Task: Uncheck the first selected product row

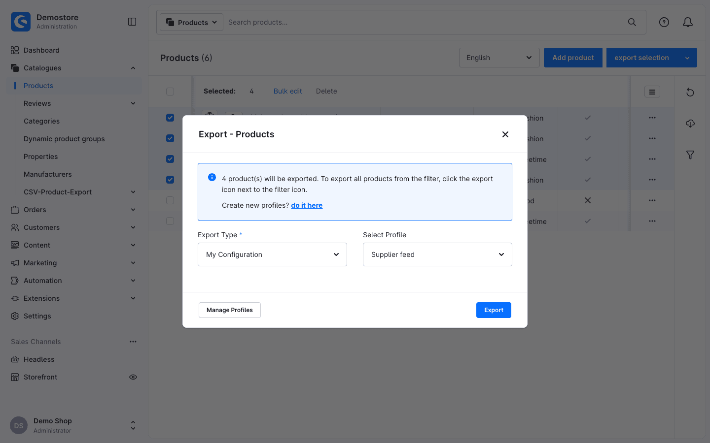Action: pyautogui.click(x=170, y=118)
